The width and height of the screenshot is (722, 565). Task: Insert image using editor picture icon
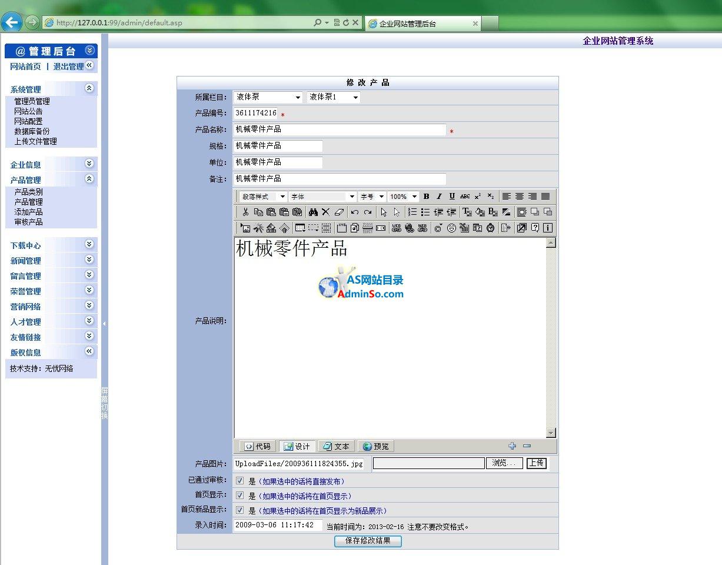[x=245, y=228]
